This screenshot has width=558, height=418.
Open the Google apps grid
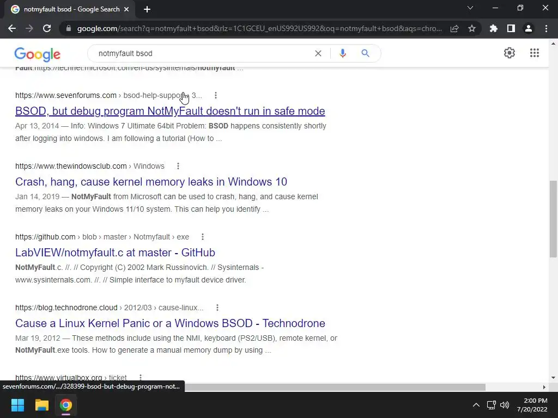point(535,53)
